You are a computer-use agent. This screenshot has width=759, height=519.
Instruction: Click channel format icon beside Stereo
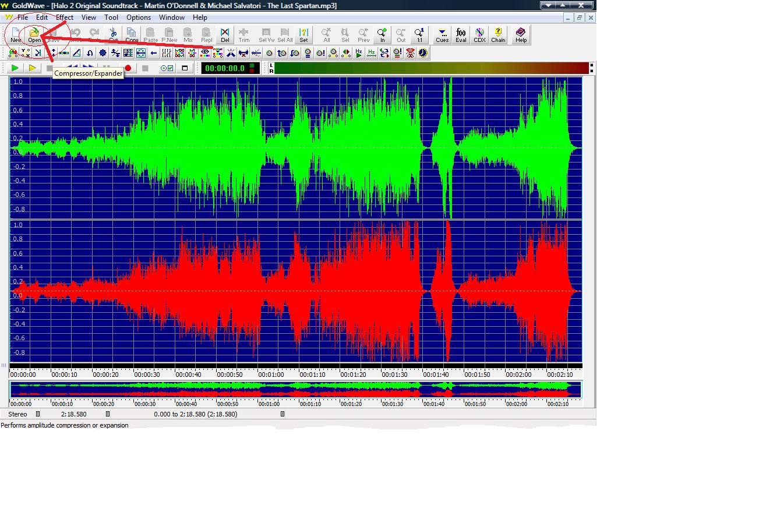point(38,414)
